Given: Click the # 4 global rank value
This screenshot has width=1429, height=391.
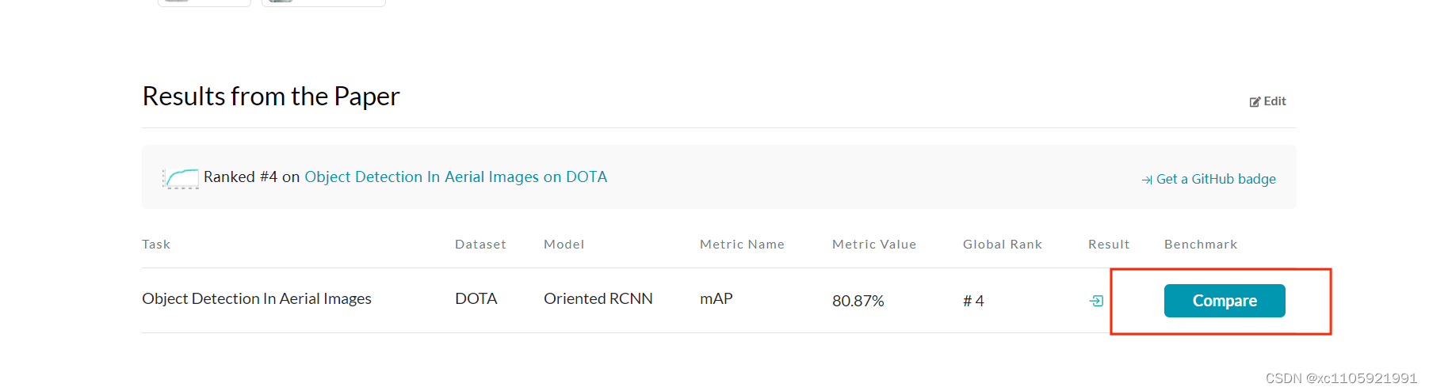Looking at the screenshot, I should (973, 301).
